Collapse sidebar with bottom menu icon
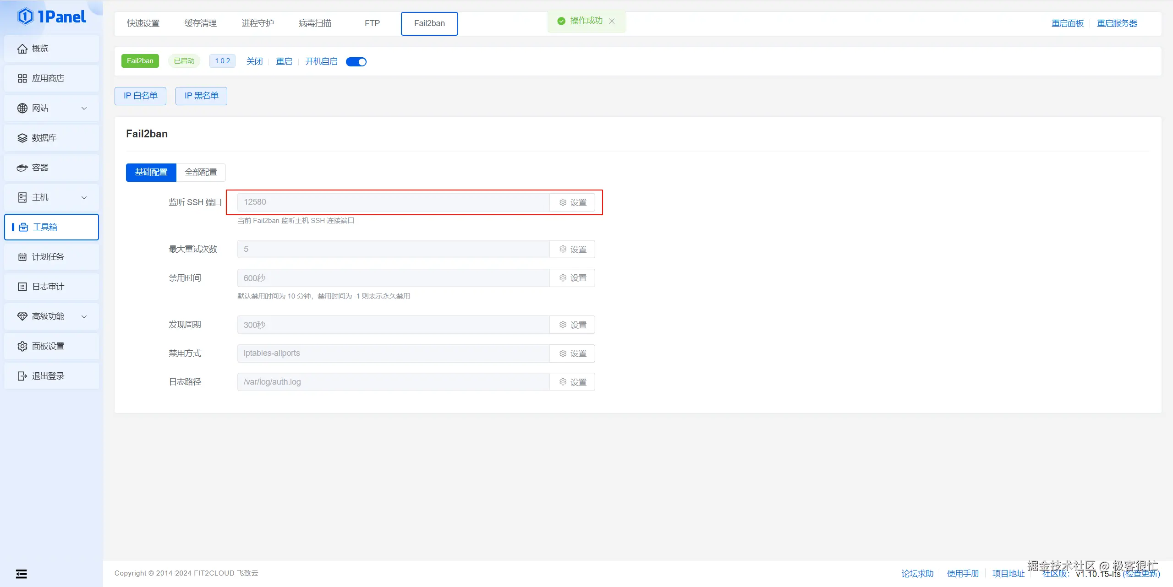1173x587 pixels. pos(21,574)
